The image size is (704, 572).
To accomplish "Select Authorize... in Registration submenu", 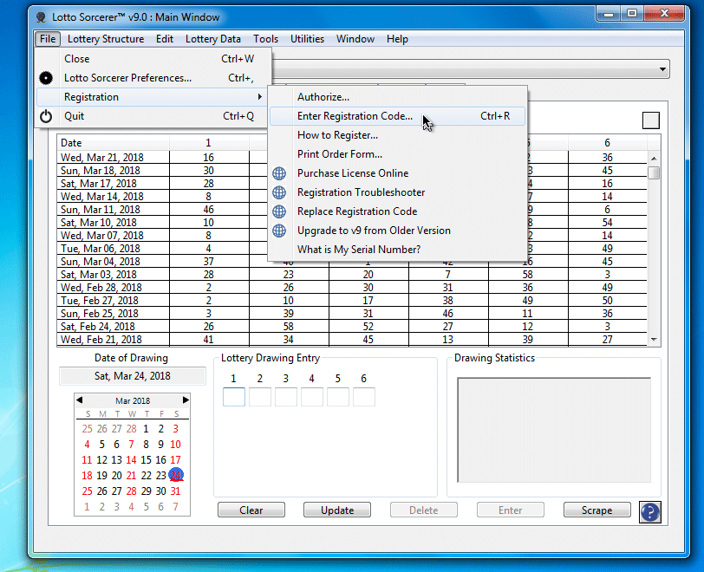I will tap(397, 97).
